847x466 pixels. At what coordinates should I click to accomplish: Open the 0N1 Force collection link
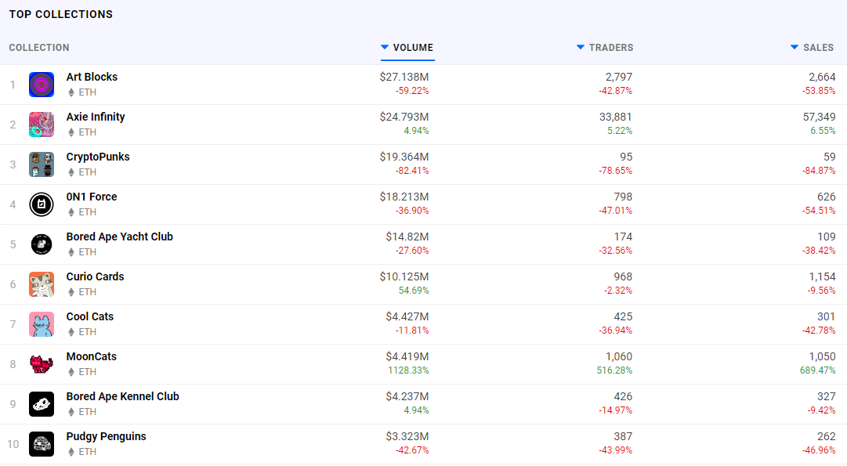[x=92, y=197]
